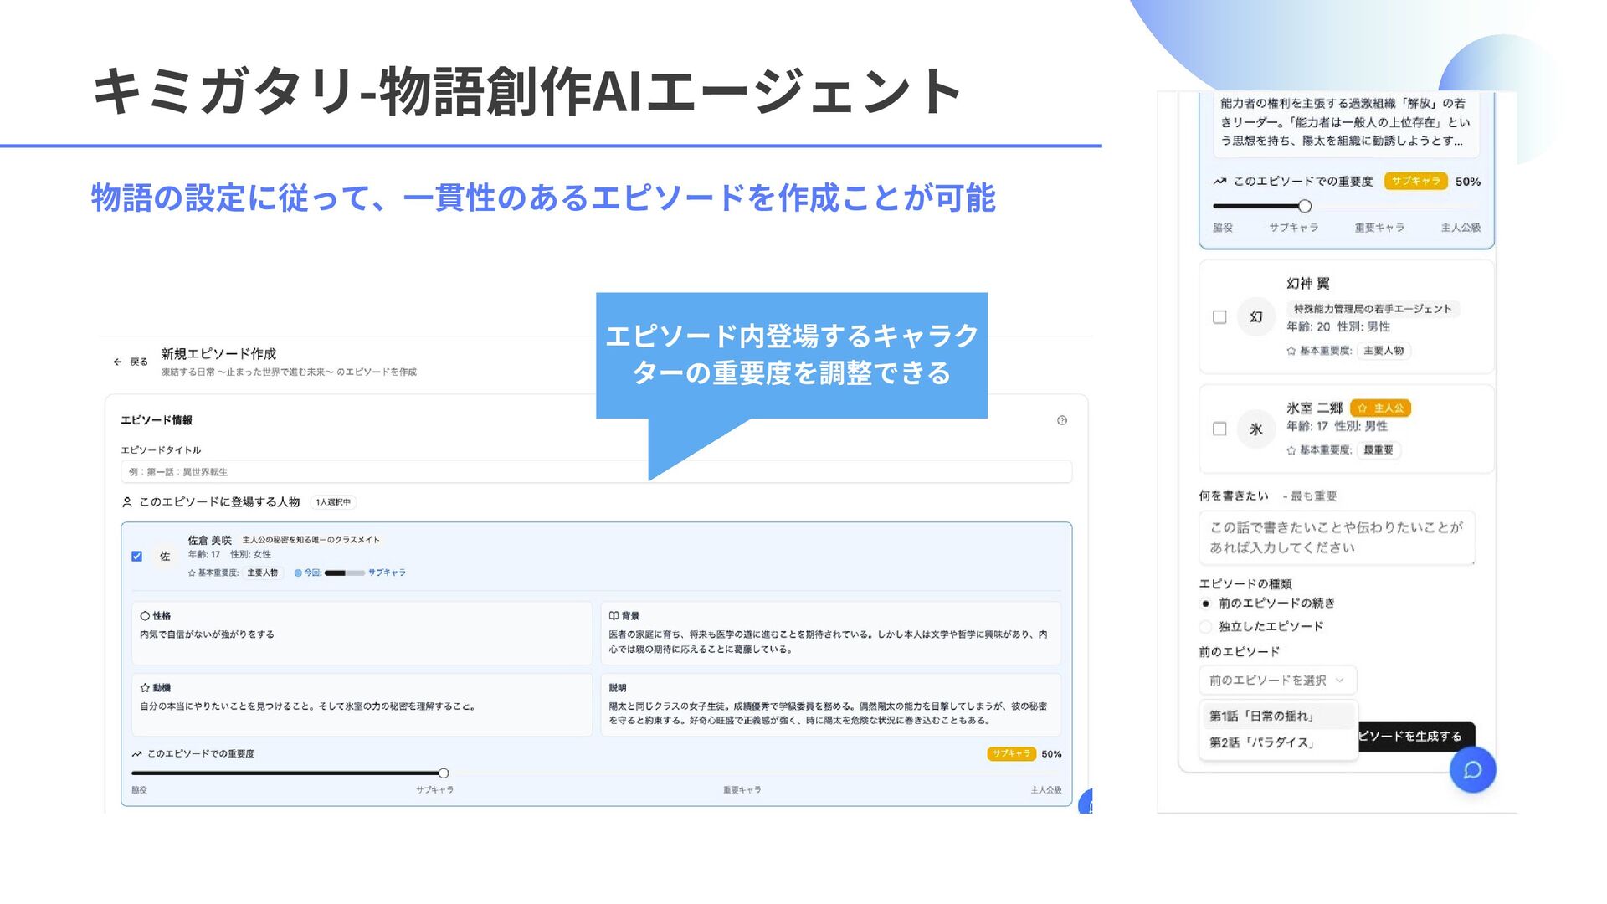Click the person icon beside このエピソードに登場する人物
The height and width of the screenshot is (904, 1607).
point(127,502)
